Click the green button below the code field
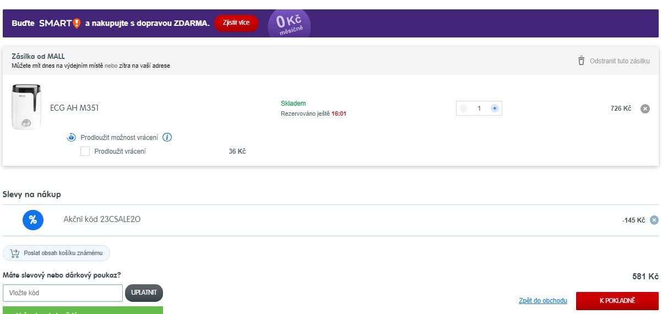The width and height of the screenshot is (662, 314). click(x=83, y=310)
